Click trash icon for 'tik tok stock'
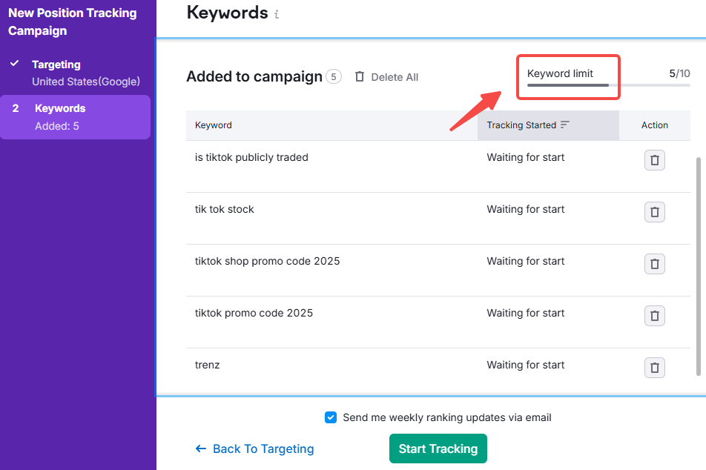The width and height of the screenshot is (706, 470). [654, 212]
